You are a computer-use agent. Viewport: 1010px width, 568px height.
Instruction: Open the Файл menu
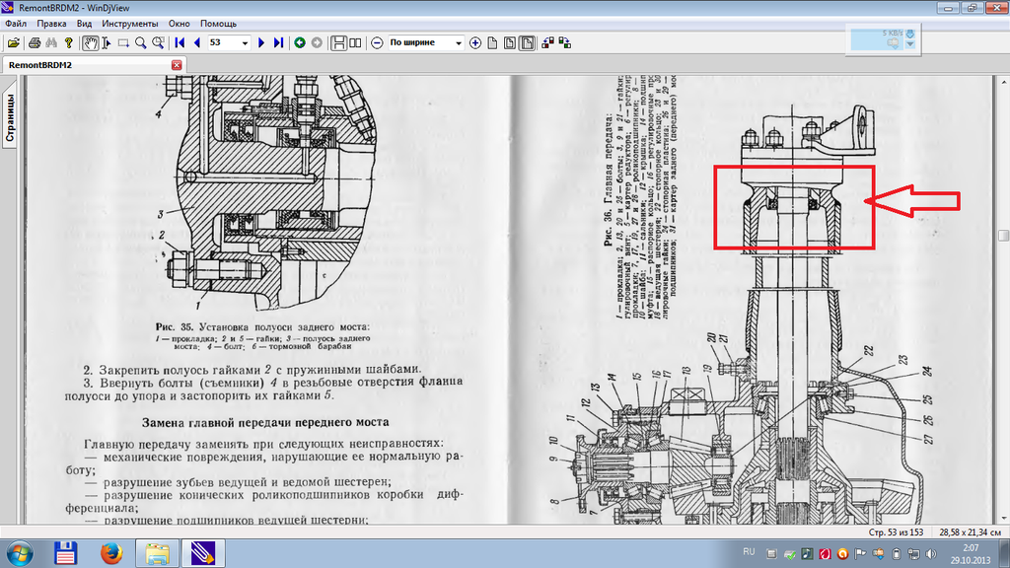(x=16, y=24)
